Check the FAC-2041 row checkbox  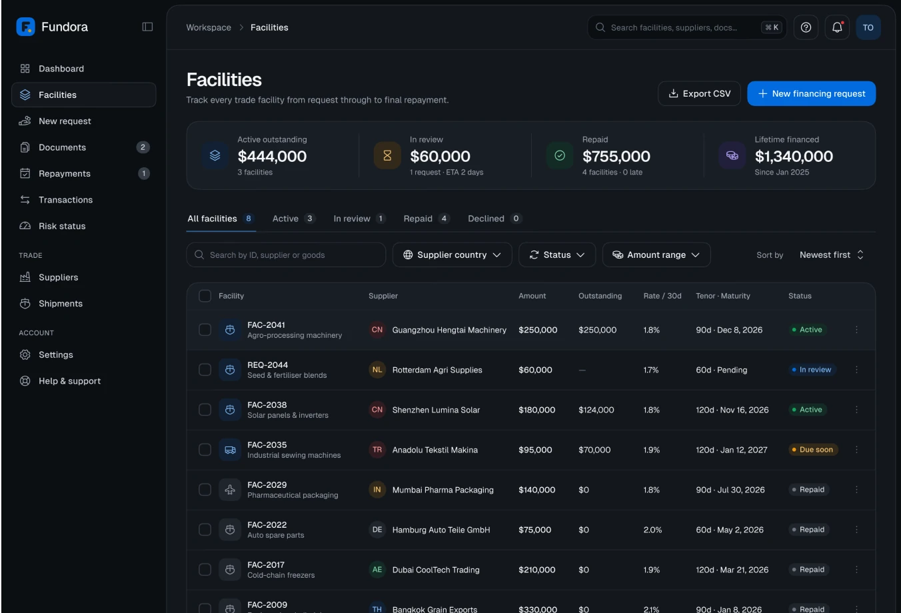coord(205,330)
